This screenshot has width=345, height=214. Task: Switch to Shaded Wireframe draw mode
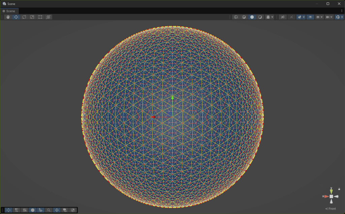tap(244, 17)
